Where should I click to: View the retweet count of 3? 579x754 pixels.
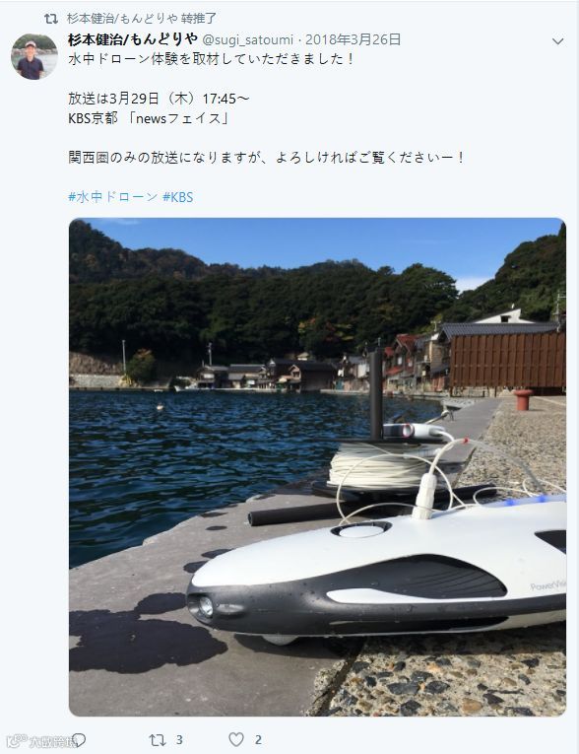click(x=179, y=739)
